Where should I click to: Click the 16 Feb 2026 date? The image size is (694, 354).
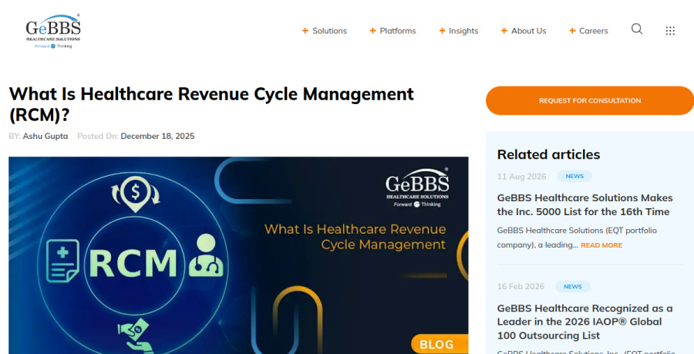(520, 287)
